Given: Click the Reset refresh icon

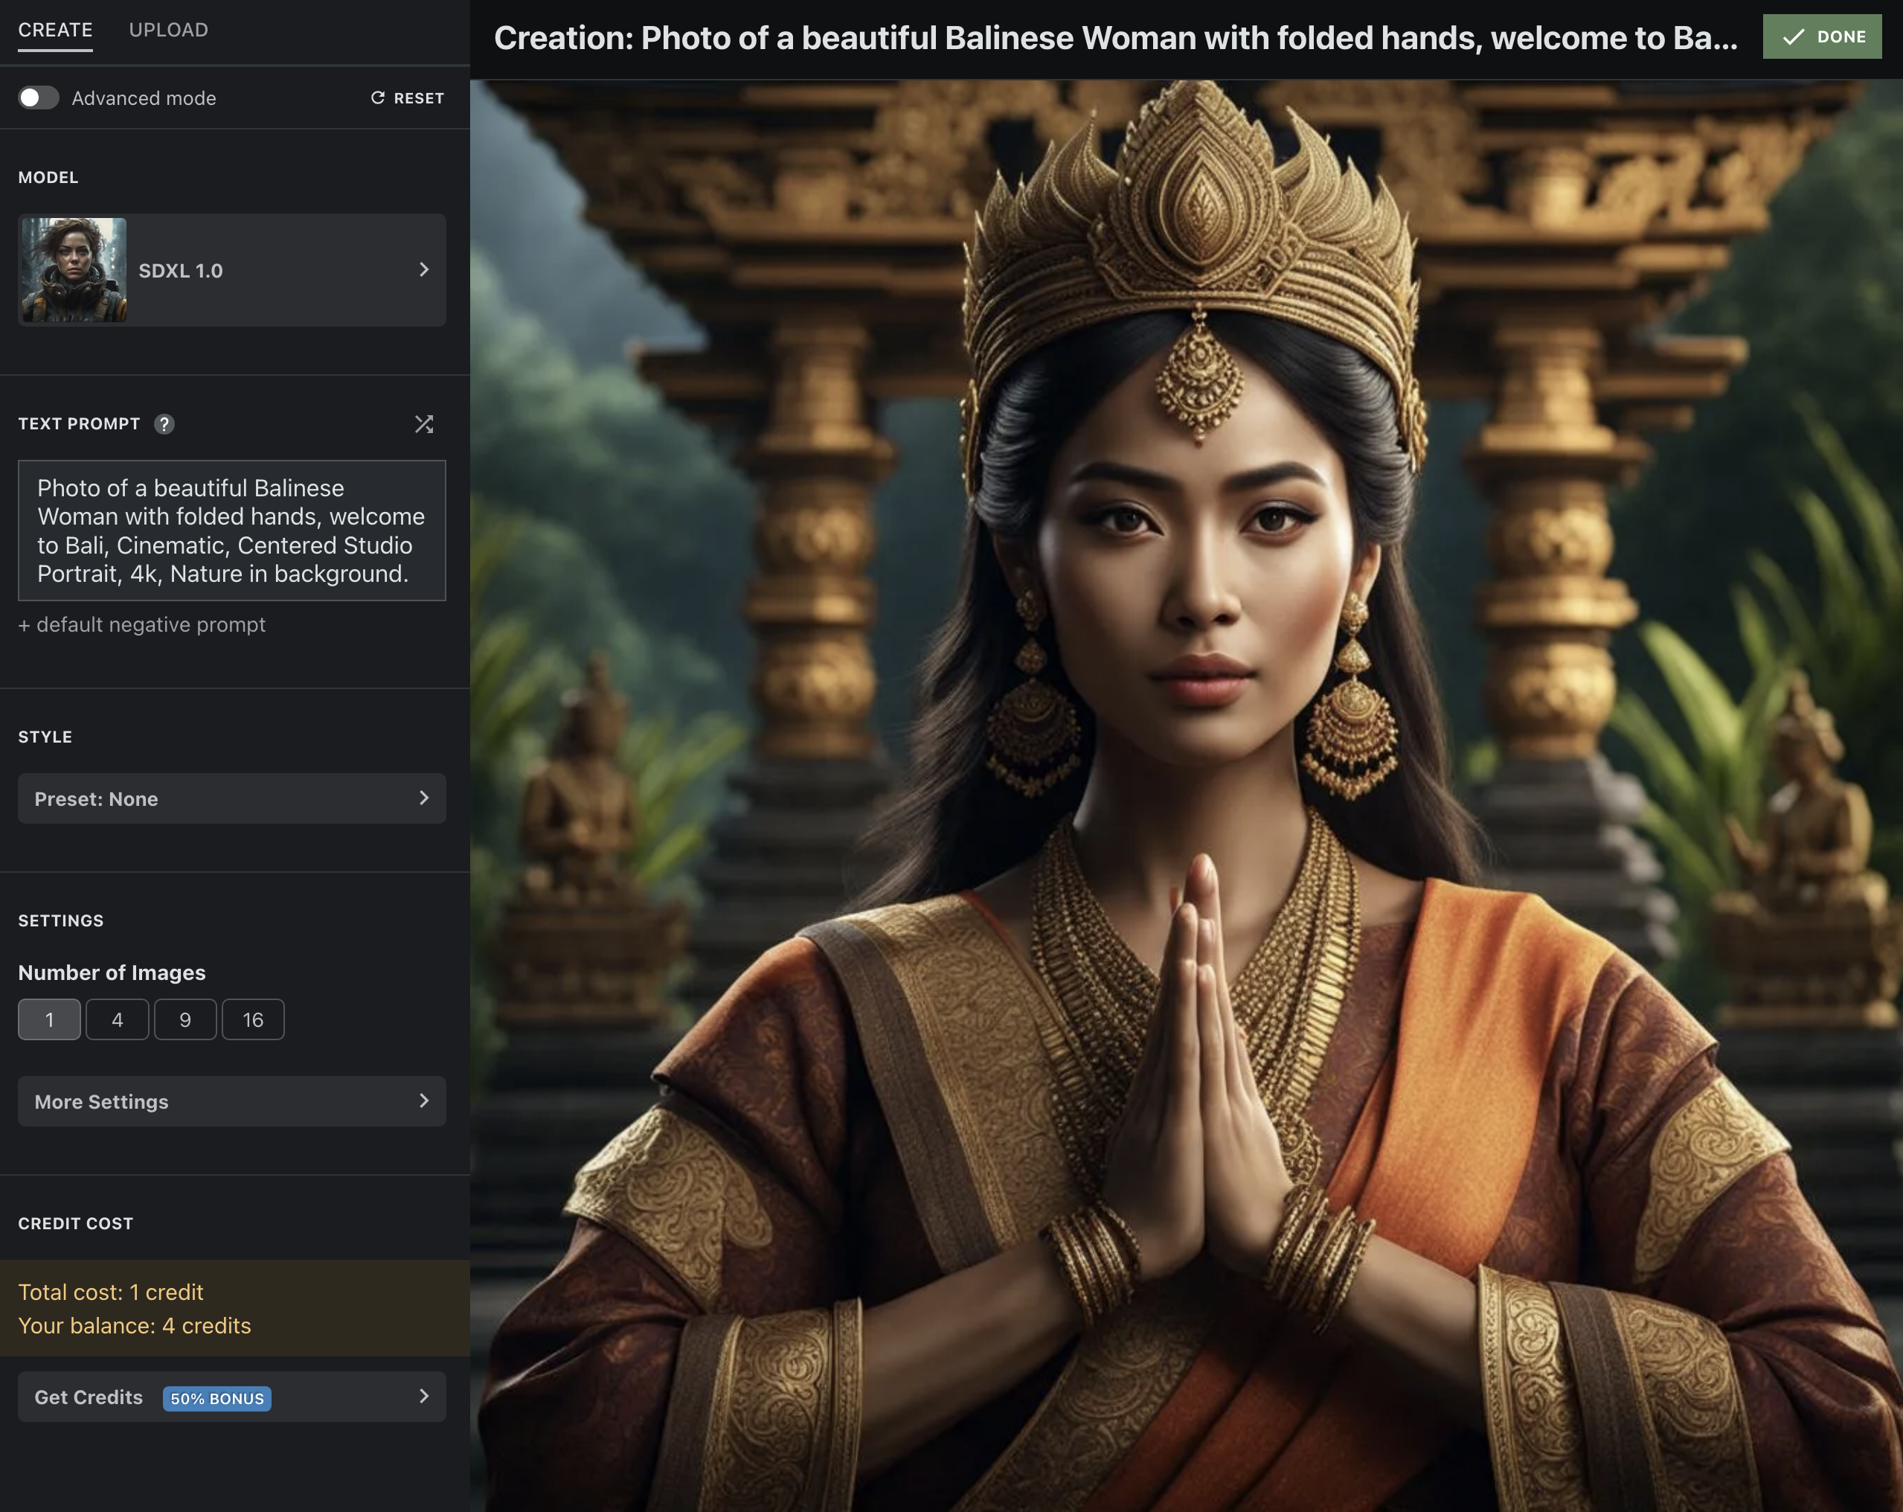Looking at the screenshot, I should 378,98.
